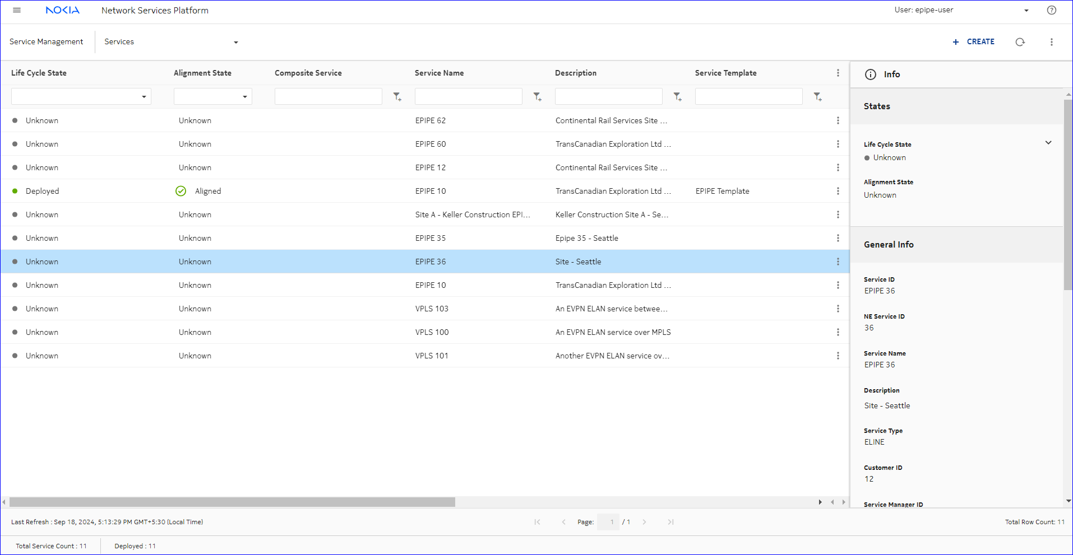1073x555 pixels.
Task: Click the Service Template filter icon
Action: [x=818, y=97]
